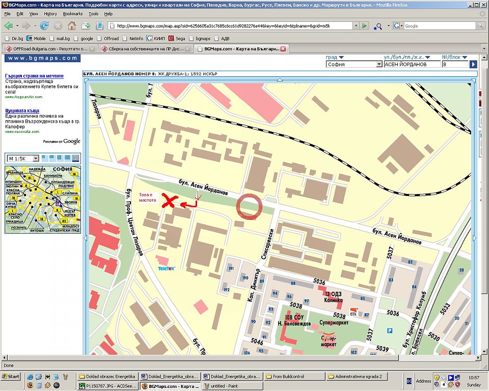Click the browser Back arrow button

click(8, 25)
